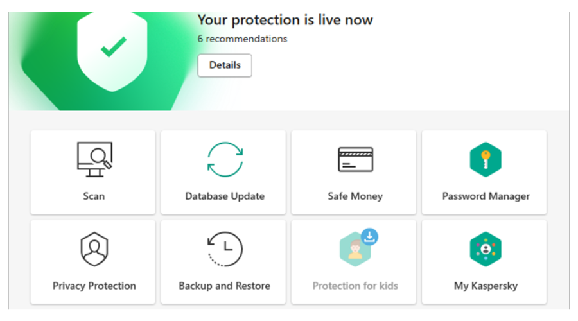Viewport: 578px width, 321px height.
Task: Click the "My Kaspersky" label
Action: coord(486,286)
